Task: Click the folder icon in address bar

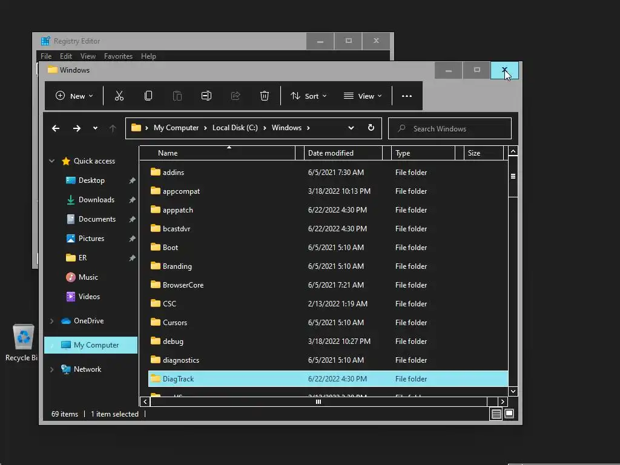Action: (136, 127)
